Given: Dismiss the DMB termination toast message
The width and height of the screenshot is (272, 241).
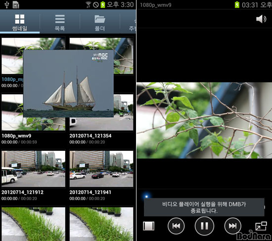Looking at the screenshot, I should (204, 207).
